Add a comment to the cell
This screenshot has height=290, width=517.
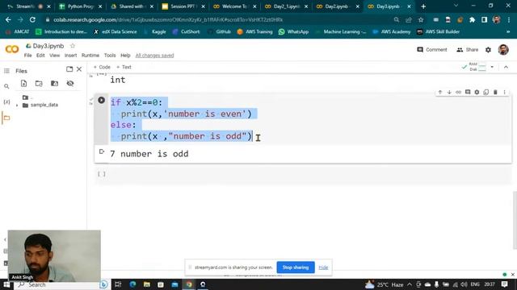click(468, 93)
